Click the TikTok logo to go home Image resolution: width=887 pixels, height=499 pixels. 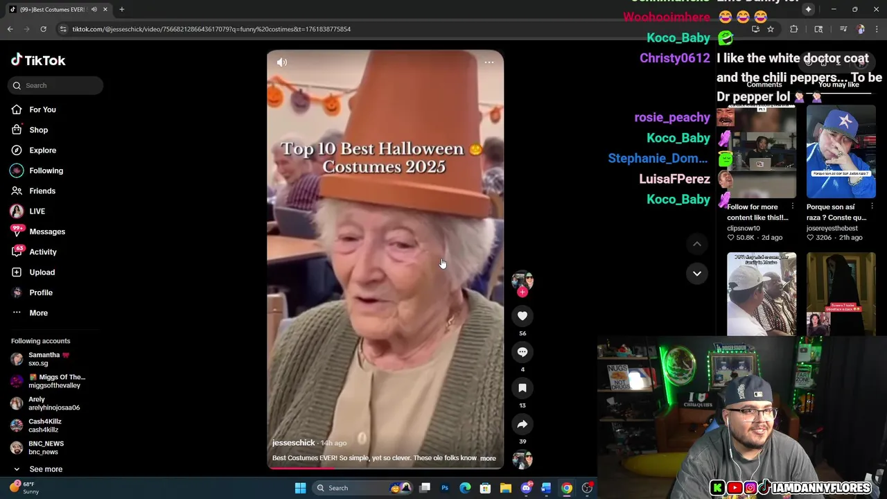pos(38,60)
